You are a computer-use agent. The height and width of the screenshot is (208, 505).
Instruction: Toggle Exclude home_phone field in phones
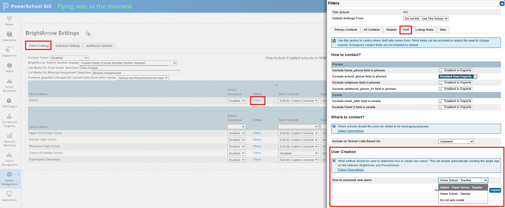coord(455,70)
